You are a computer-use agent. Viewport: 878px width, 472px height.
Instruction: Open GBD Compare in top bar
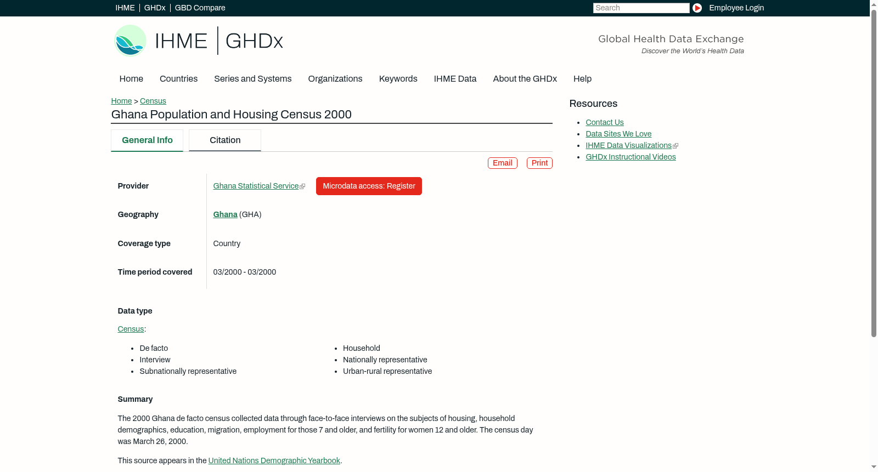coord(200,8)
